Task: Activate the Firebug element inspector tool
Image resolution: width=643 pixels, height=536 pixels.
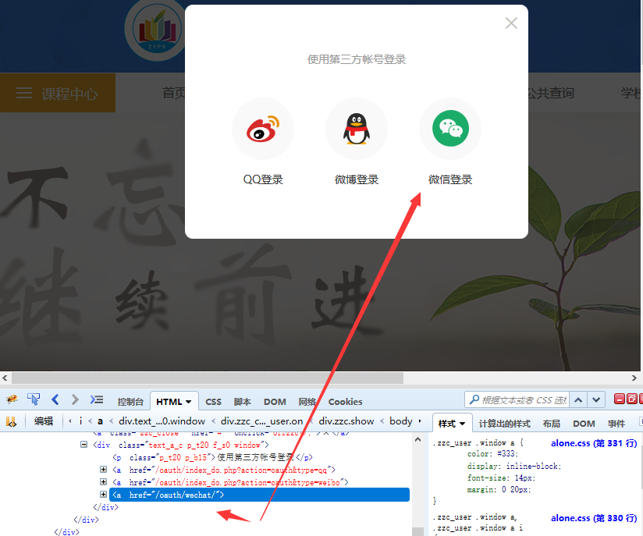Action: point(34,400)
